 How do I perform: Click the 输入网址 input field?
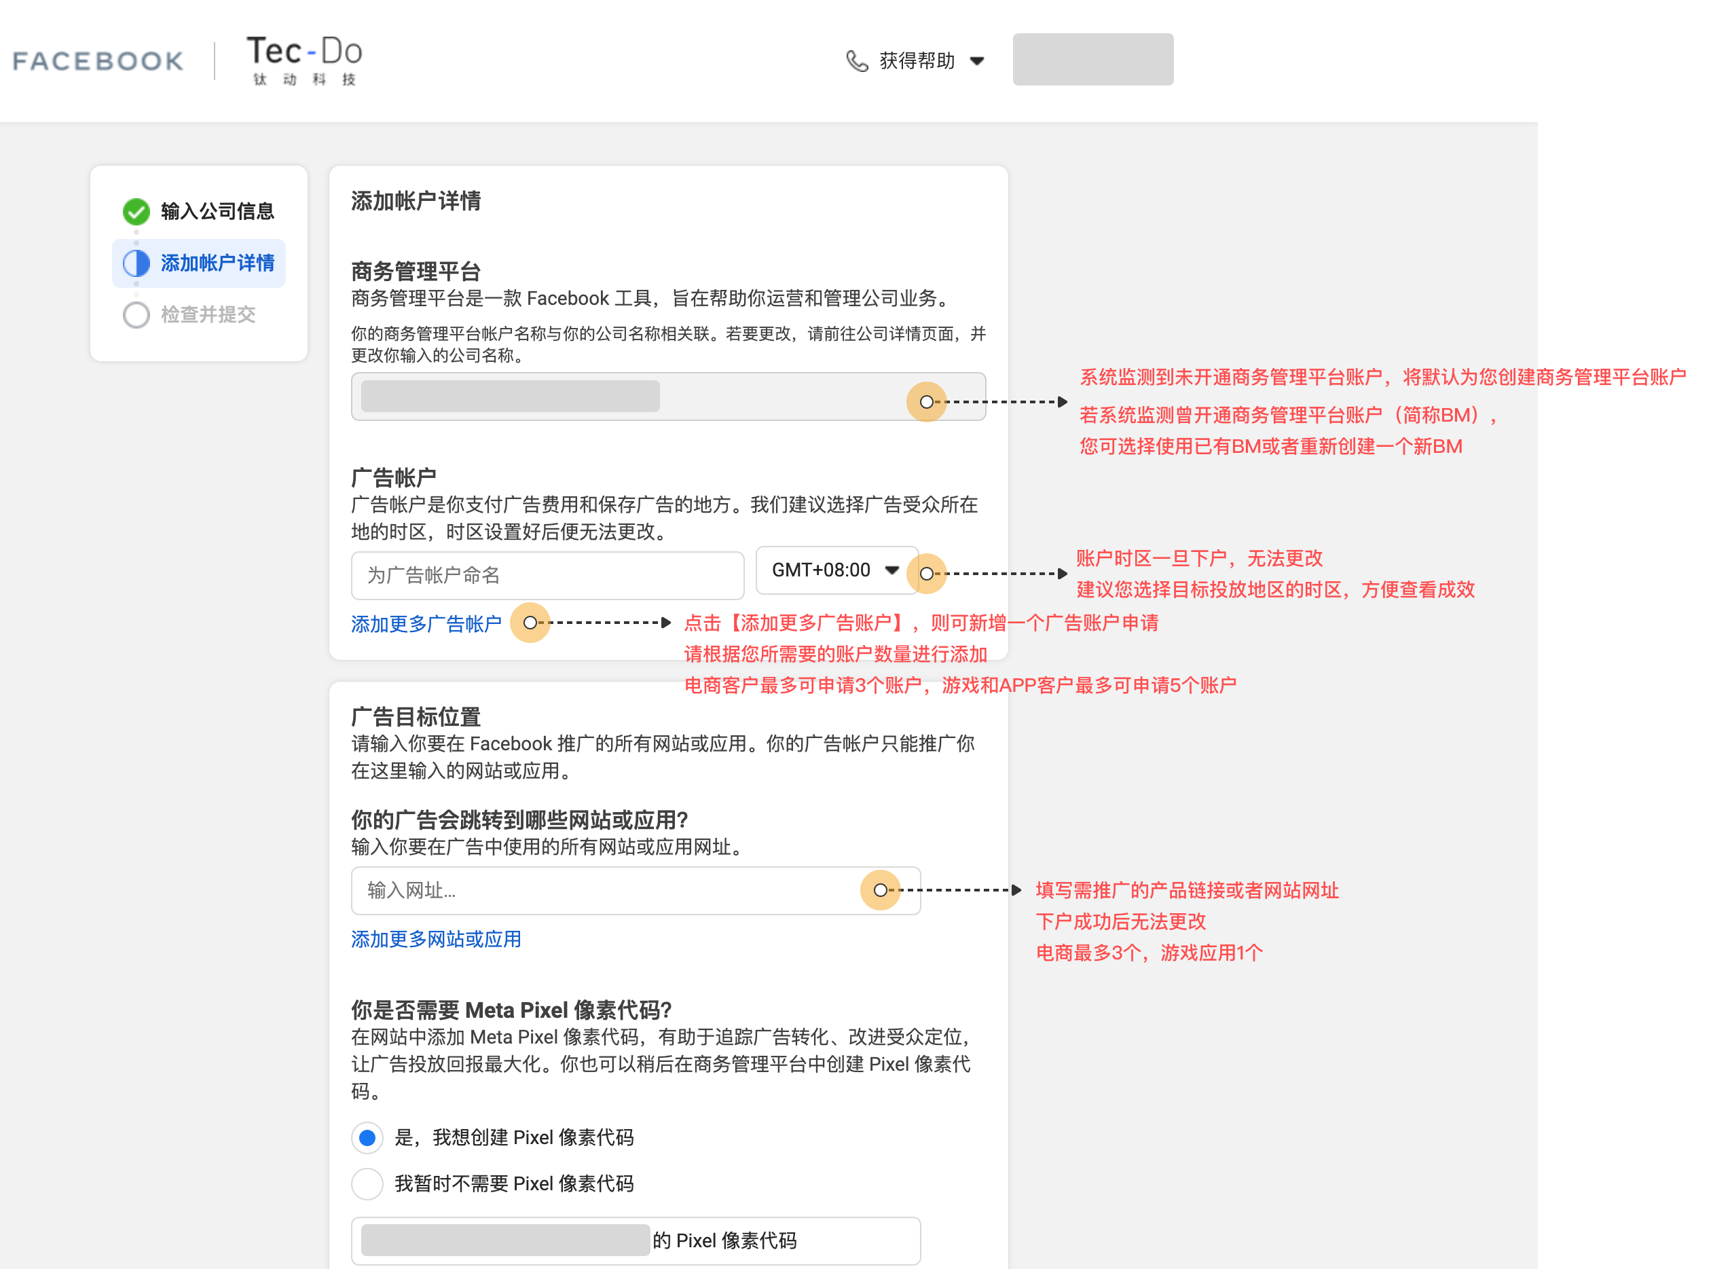[x=635, y=890]
